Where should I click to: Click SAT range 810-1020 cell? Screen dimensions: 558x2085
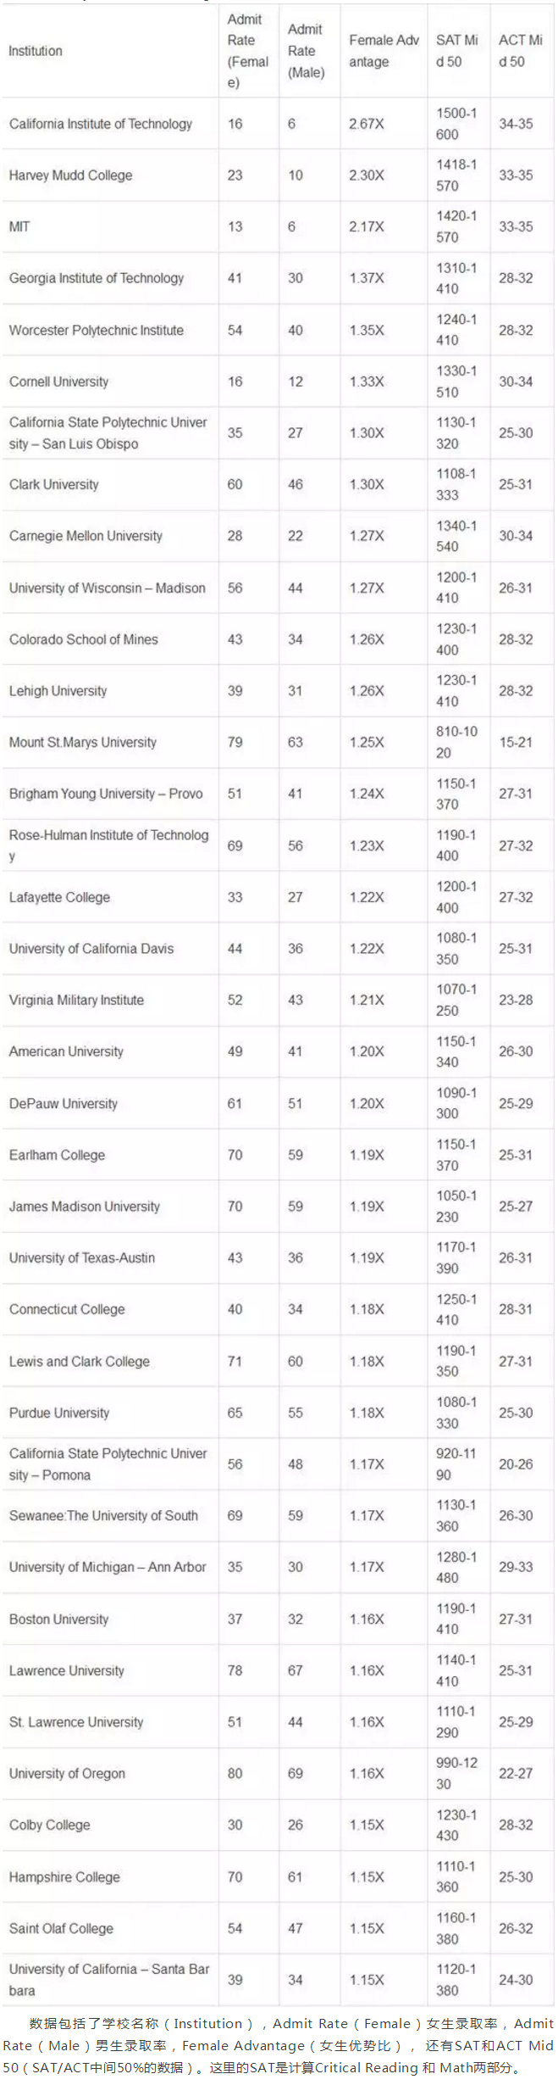pyautogui.click(x=456, y=742)
